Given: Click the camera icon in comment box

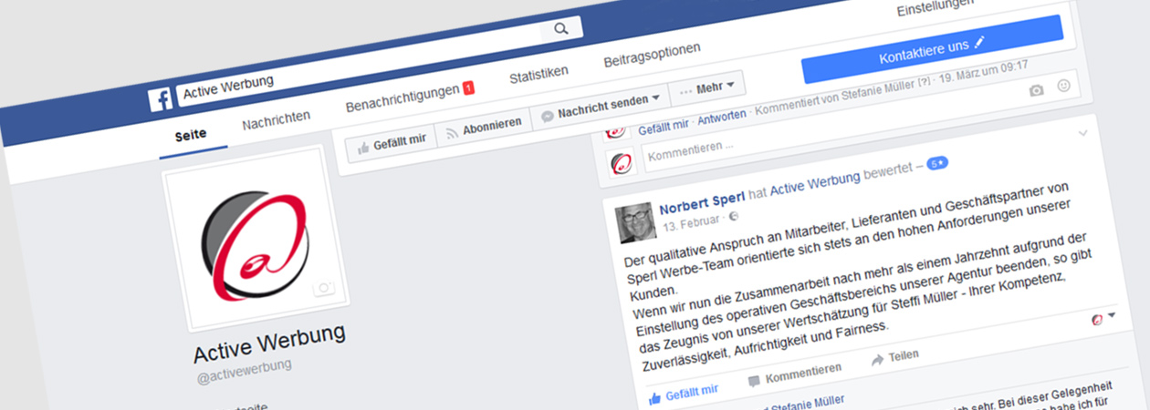Looking at the screenshot, I should tap(1036, 90).
